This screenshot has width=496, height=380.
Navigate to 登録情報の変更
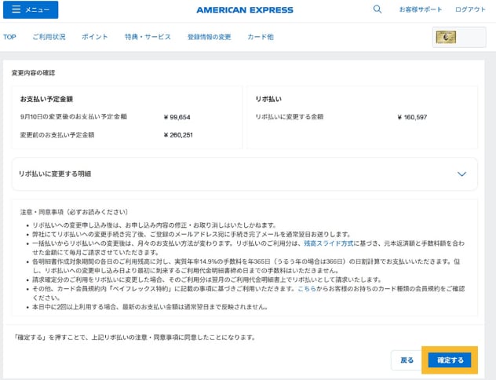click(209, 37)
